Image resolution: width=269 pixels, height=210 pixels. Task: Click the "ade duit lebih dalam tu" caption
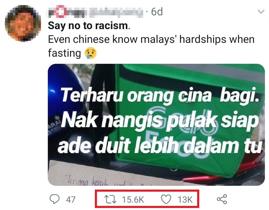[160, 145]
